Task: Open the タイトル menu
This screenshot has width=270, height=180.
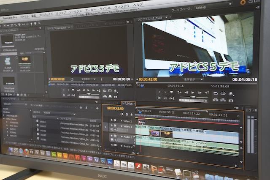Action: (105, 8)
